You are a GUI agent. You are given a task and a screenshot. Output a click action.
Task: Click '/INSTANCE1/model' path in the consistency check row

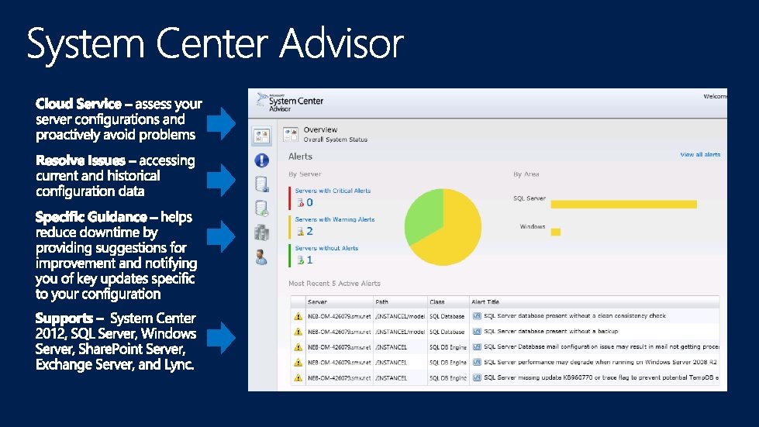click(400, 316)
